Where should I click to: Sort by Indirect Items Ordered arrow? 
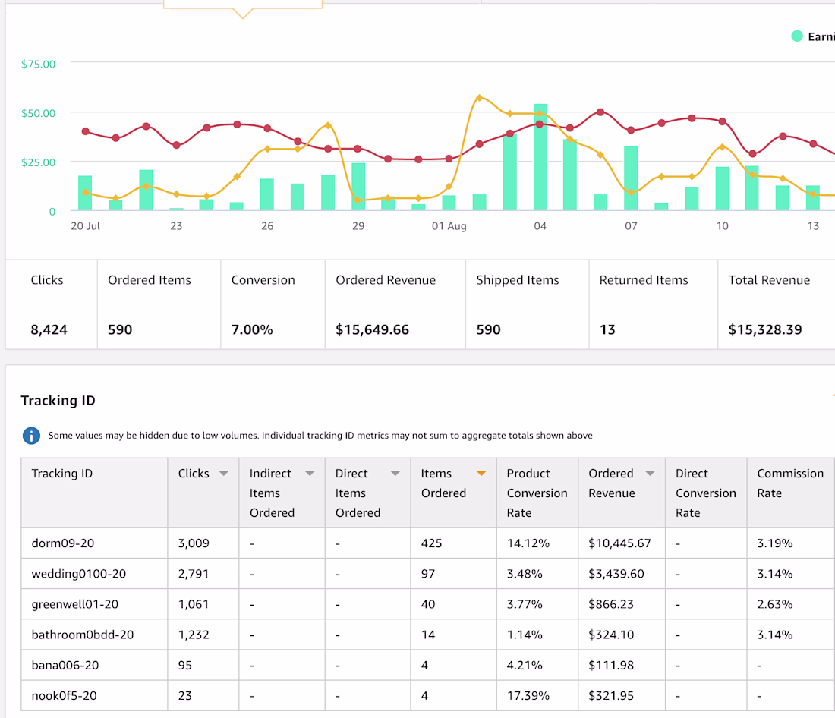pyautogui.click(x=310, y=474)
